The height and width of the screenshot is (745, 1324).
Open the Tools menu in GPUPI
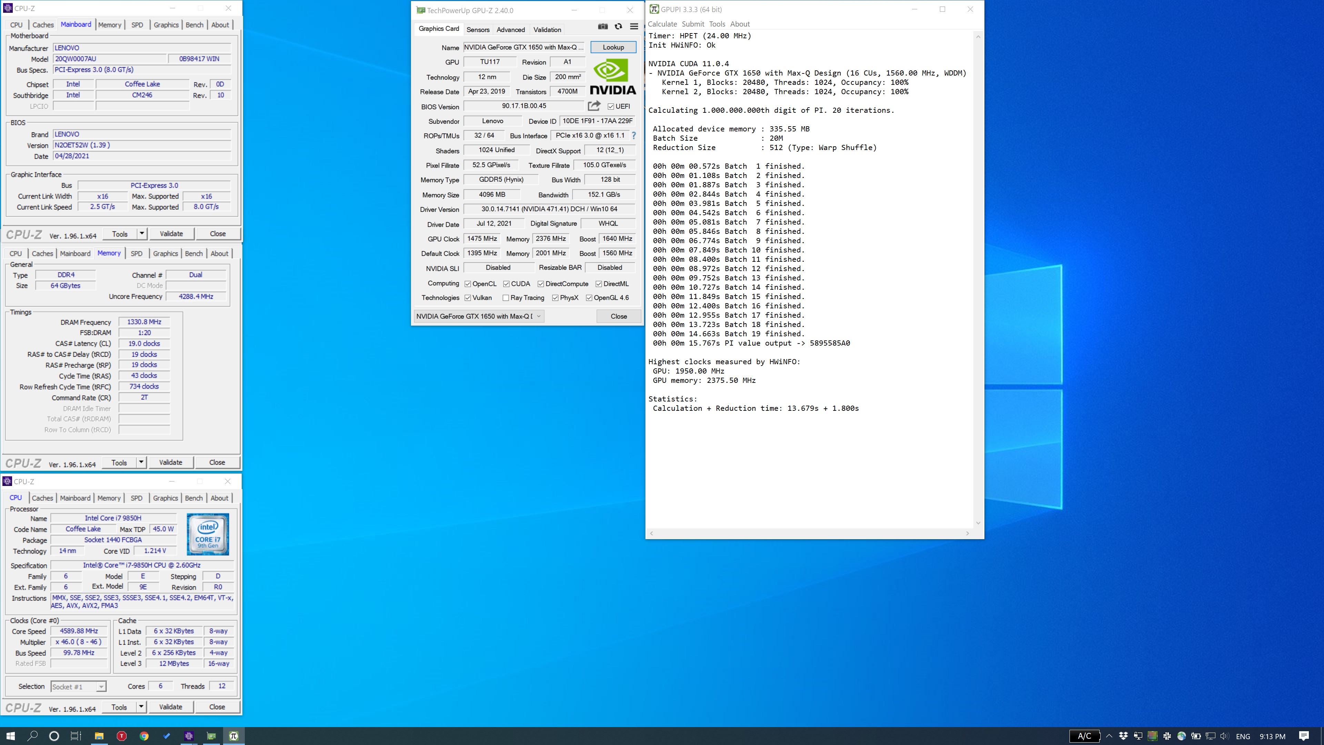[x=717, y=24]
